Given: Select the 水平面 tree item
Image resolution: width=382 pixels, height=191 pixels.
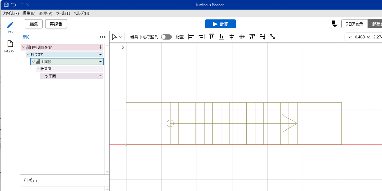Looking at the screenshot, I should (50, 76).
